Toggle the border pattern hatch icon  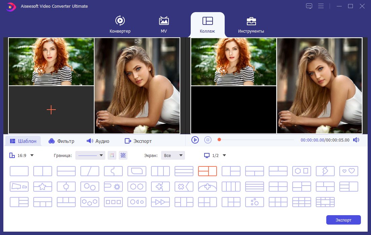[123, 155]
